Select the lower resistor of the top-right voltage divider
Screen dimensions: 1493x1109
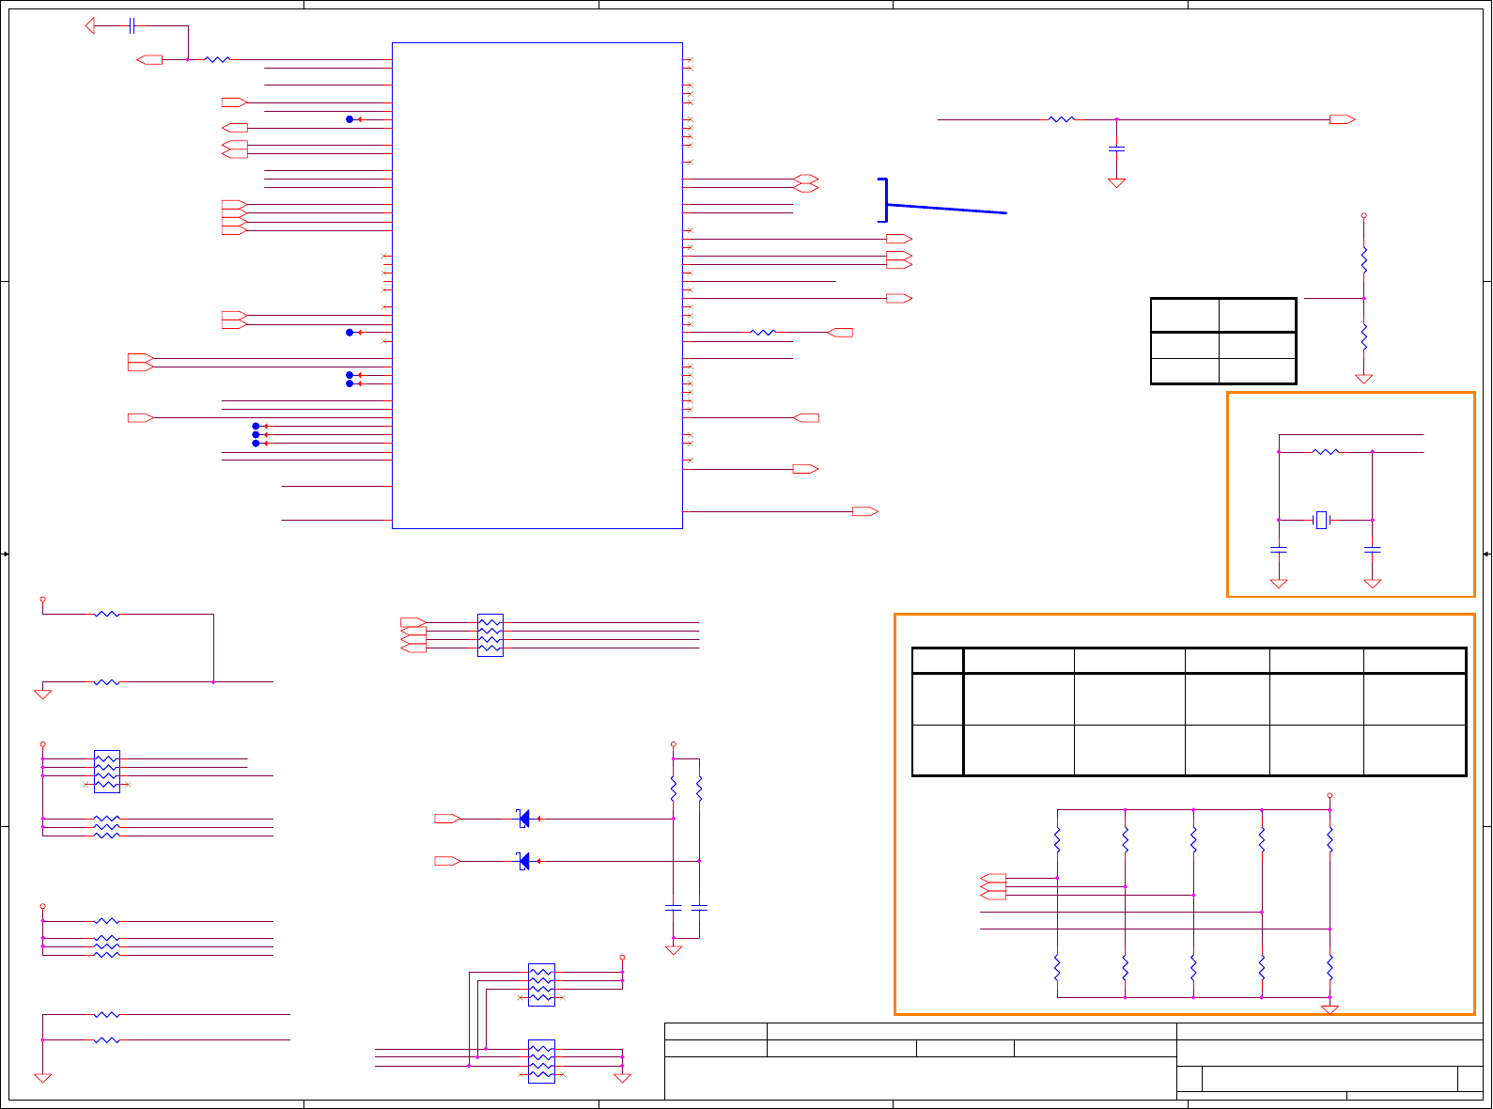click(x=1363, y=336)
